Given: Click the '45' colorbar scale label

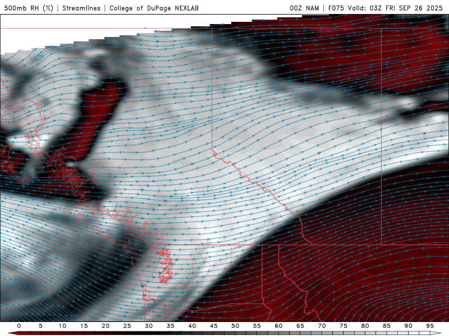Looking at the screenshot, I should [x=214, y=326].
